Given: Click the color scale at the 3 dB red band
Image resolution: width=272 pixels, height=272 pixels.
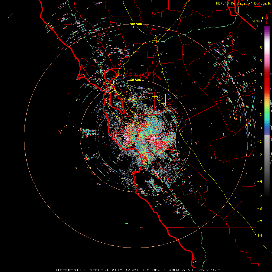Looking at the screenshot, I should [267, 88].
